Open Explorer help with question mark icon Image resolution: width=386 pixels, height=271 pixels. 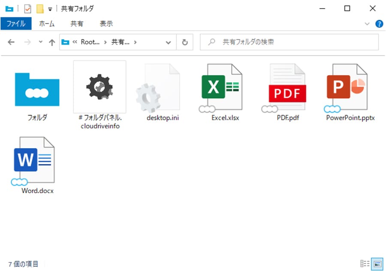coord(379,24)
